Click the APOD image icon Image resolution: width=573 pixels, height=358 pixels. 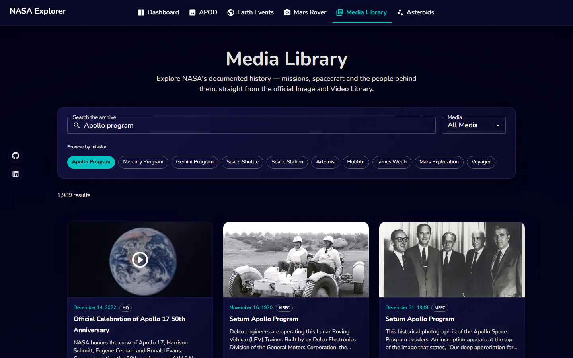click(x=193, y=12)
